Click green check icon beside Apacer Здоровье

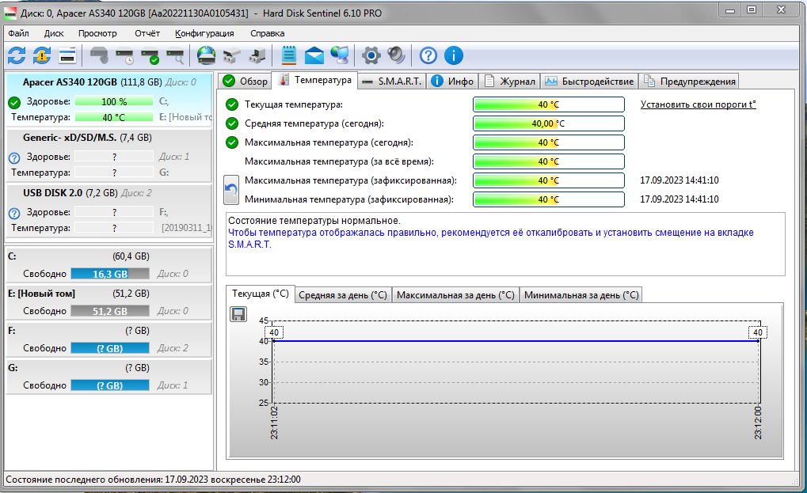click(14, 102)
